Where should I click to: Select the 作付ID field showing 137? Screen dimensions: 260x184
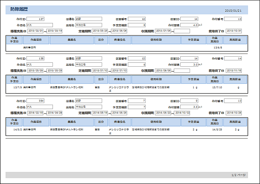[36, 19]
